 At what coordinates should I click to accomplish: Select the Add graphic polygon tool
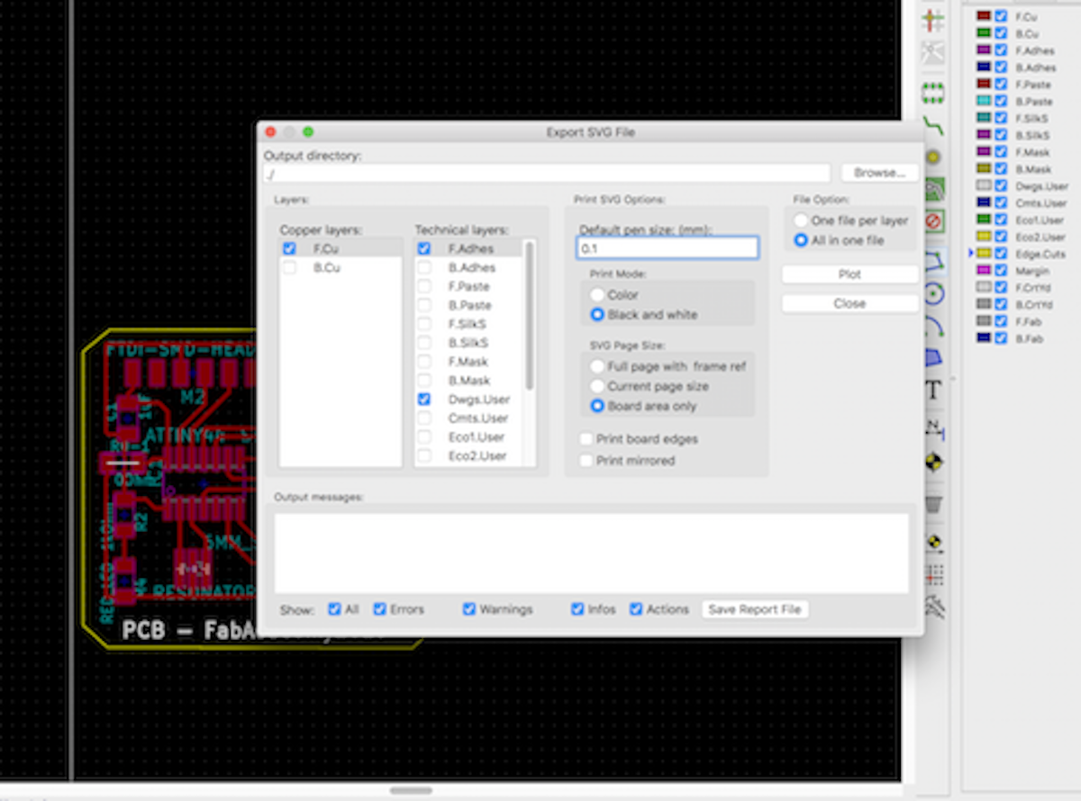pos(933,358)
